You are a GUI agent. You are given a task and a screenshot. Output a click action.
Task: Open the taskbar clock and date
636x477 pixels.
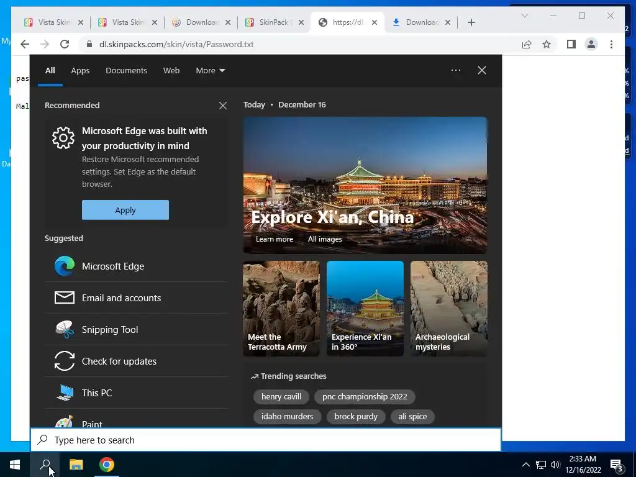coord(583,465)
